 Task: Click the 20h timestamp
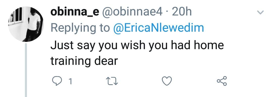pos(182,12)
